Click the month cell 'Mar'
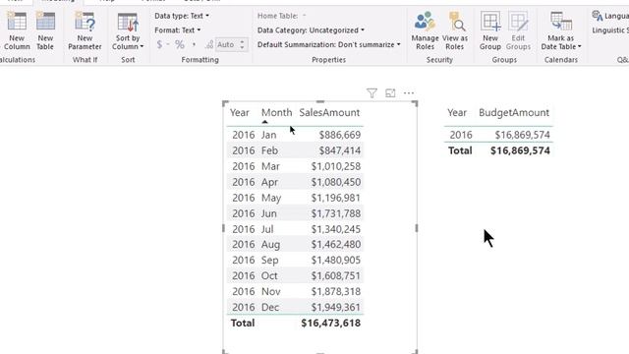Viewport: 629px width, 354px height. (x=270, y=166)
